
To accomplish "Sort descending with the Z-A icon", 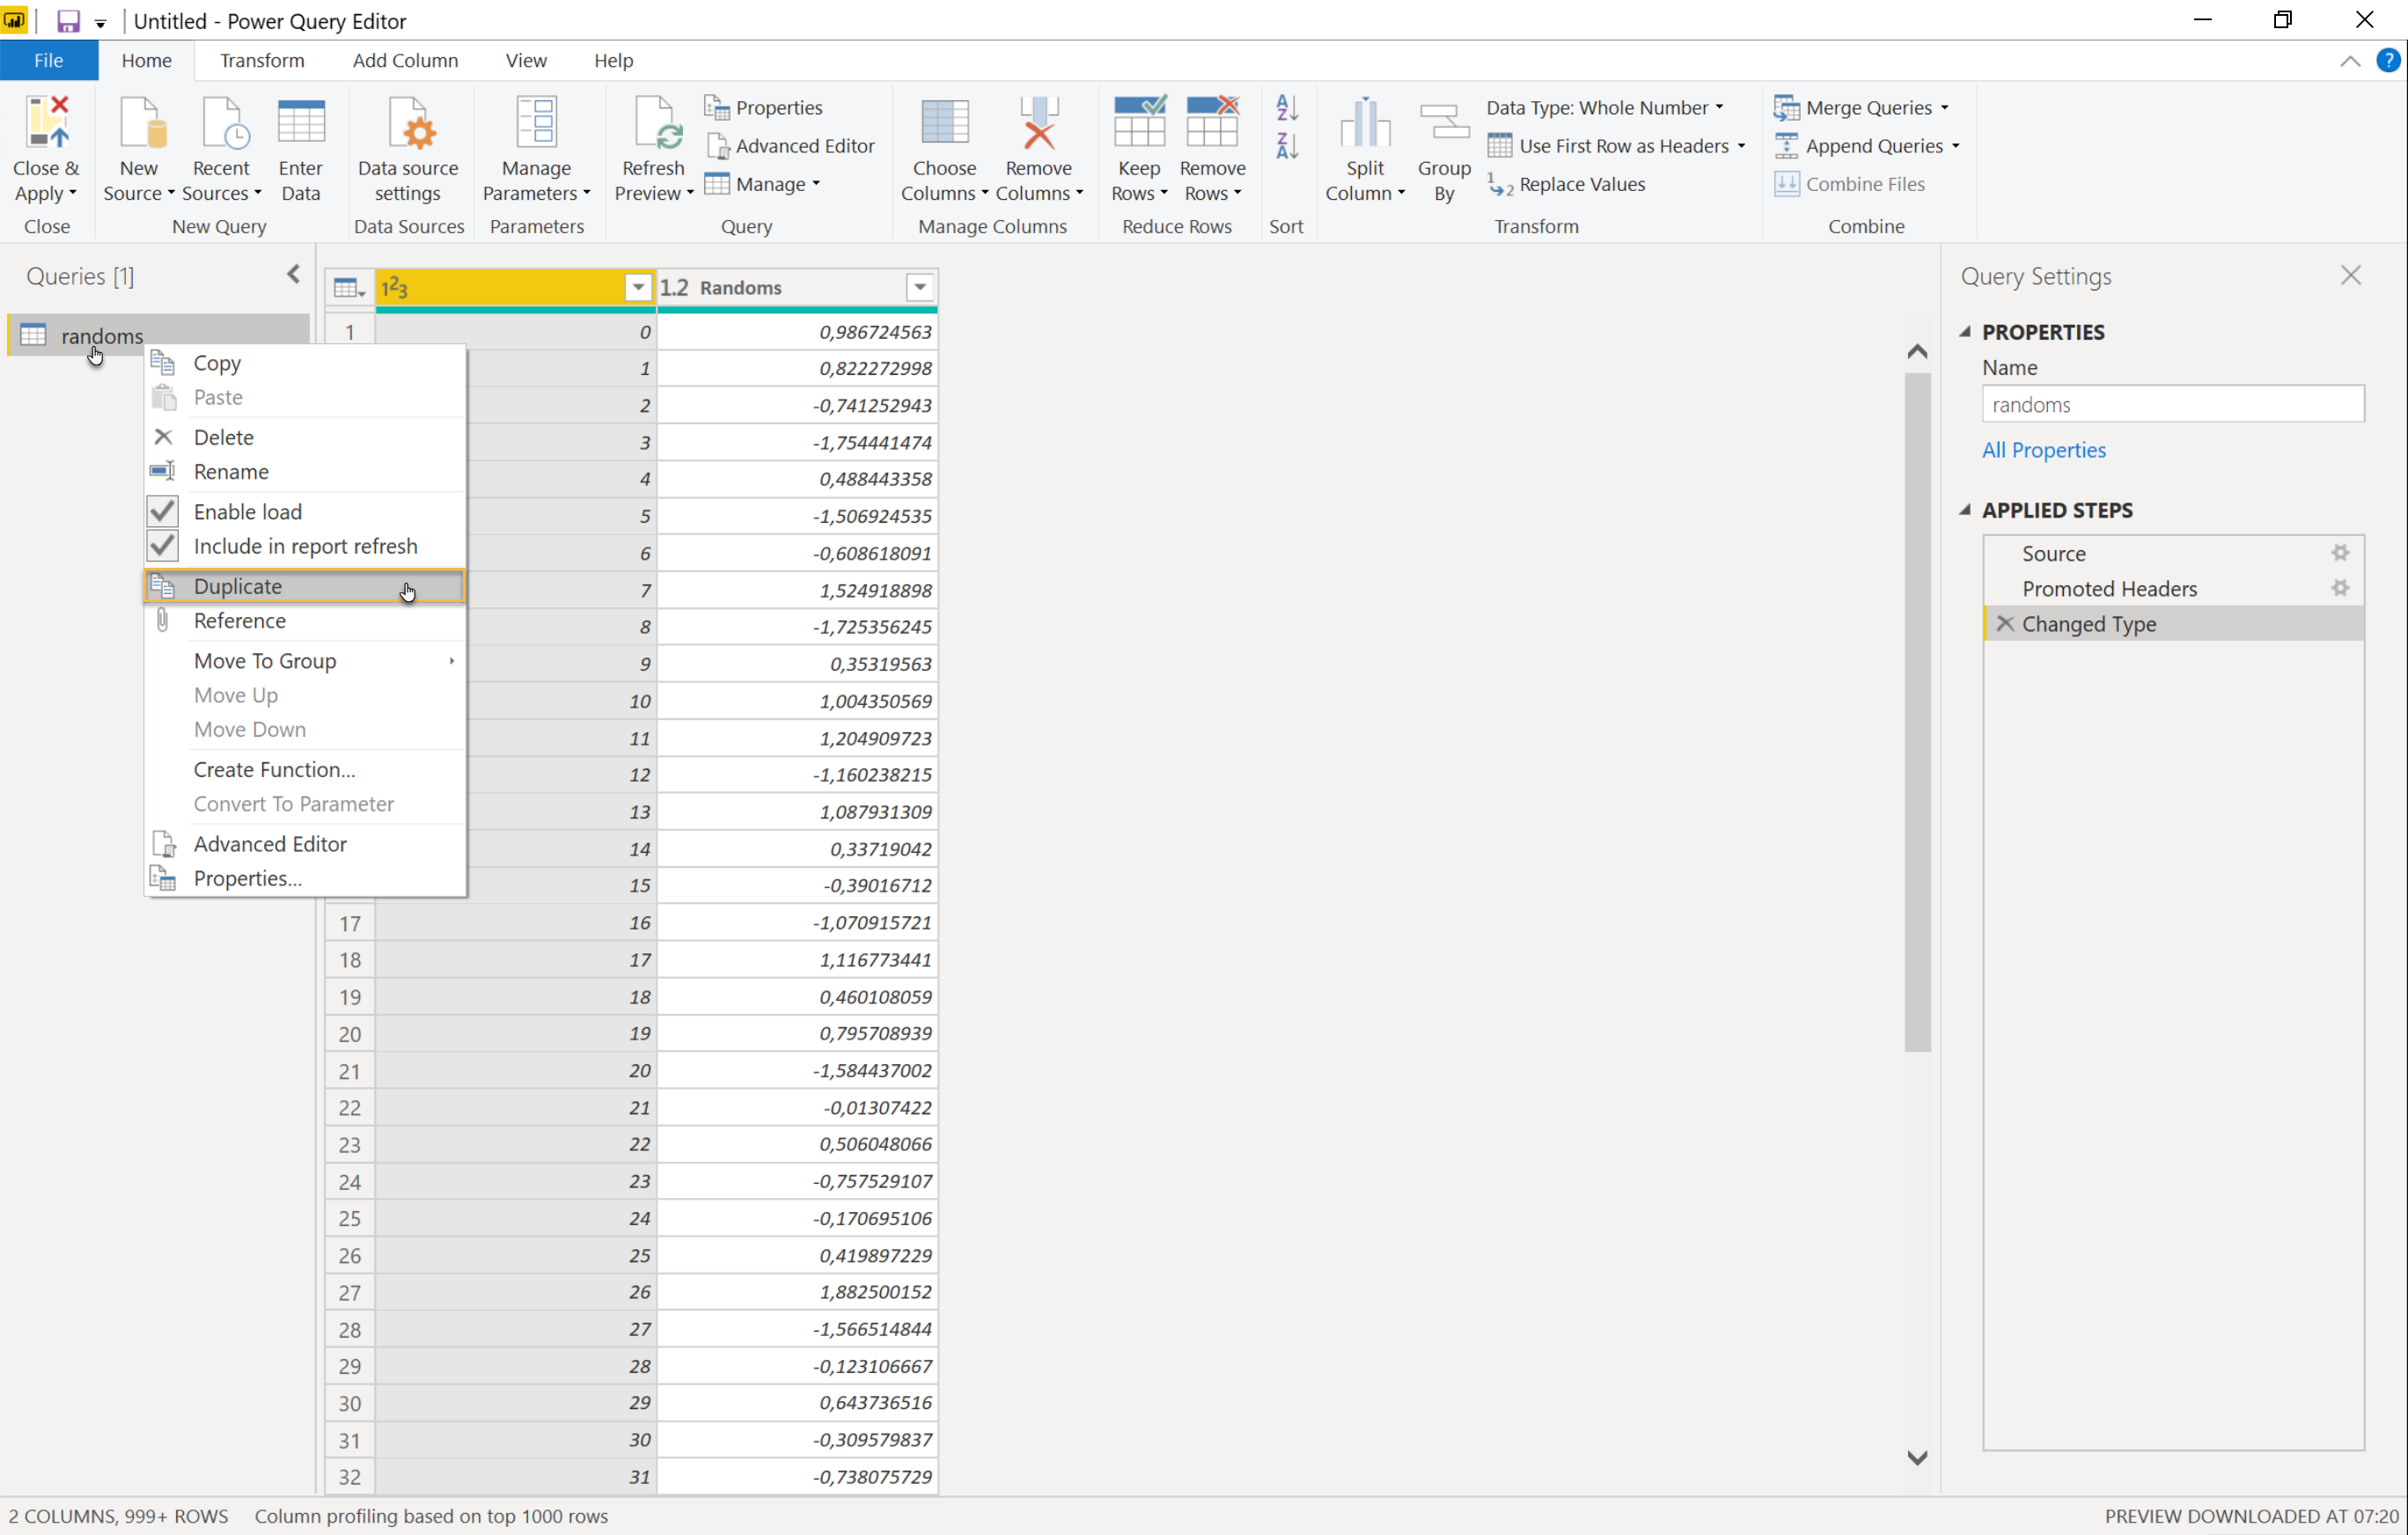I will point(1287,146).
